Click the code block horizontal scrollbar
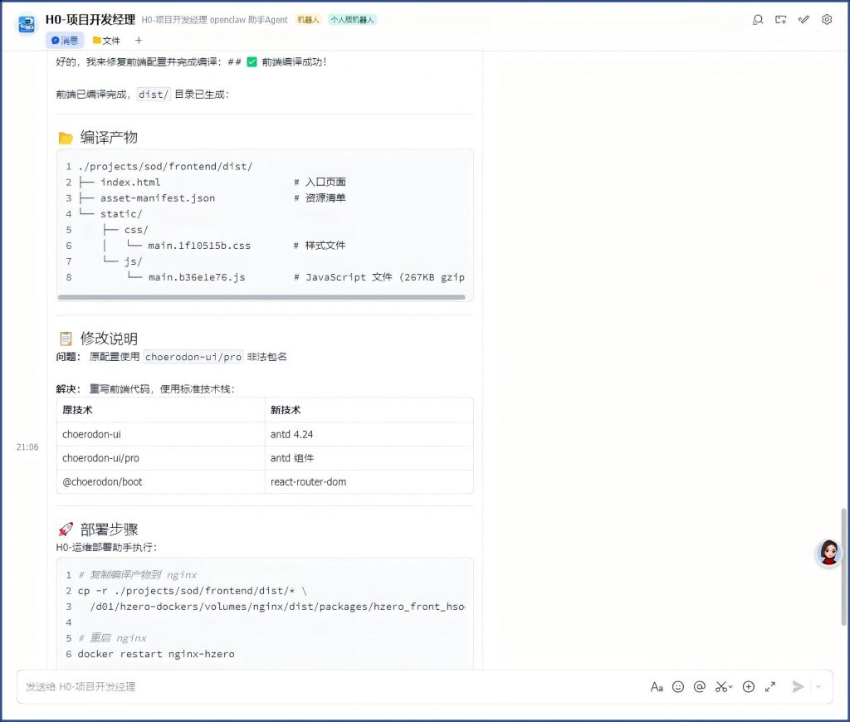The height and width of the screenshot is (722, 850). (x=261, y=296)
